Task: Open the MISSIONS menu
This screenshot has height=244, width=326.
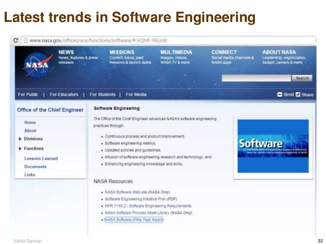Action: tap(122, 52)
